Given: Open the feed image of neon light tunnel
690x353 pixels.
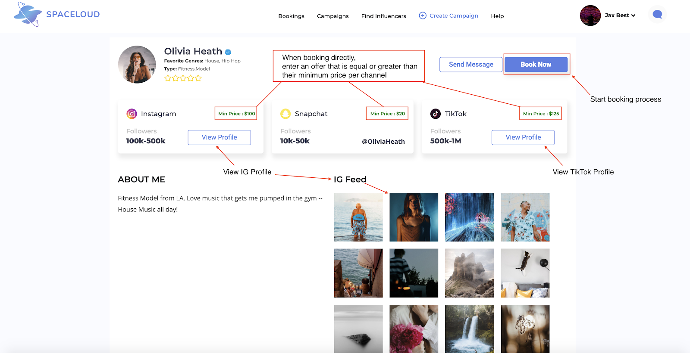Looking at the screenshot, I should [470, 217].
